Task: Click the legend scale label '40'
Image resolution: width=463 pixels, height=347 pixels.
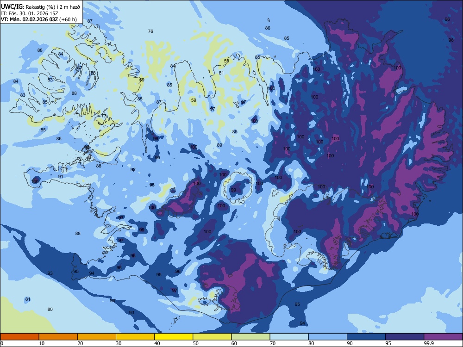Action: pyautogui.click(x=157, y=343)
